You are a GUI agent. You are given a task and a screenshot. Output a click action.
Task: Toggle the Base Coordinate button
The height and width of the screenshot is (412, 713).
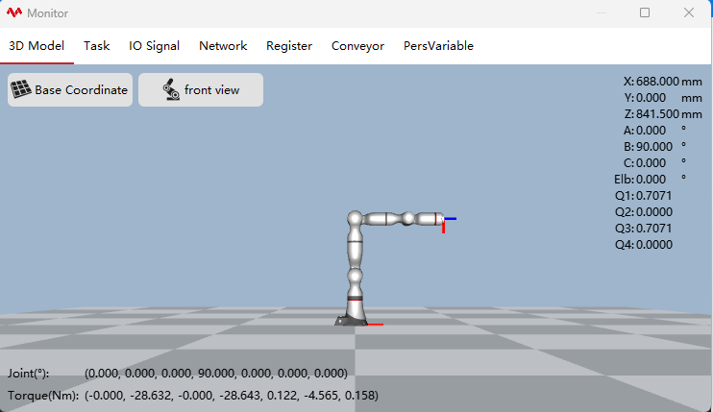tap(70, 90)
